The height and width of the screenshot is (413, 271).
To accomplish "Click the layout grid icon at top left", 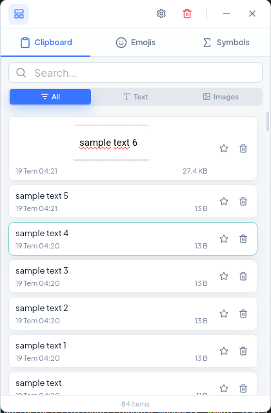I will (x=19, y=14).
